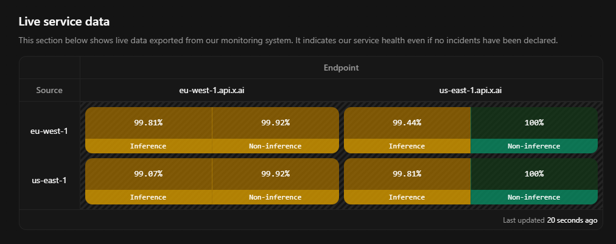Open the 99.44% inference uptime cell
Viewport: 616px width, 244px height.
tap(407, 122)
